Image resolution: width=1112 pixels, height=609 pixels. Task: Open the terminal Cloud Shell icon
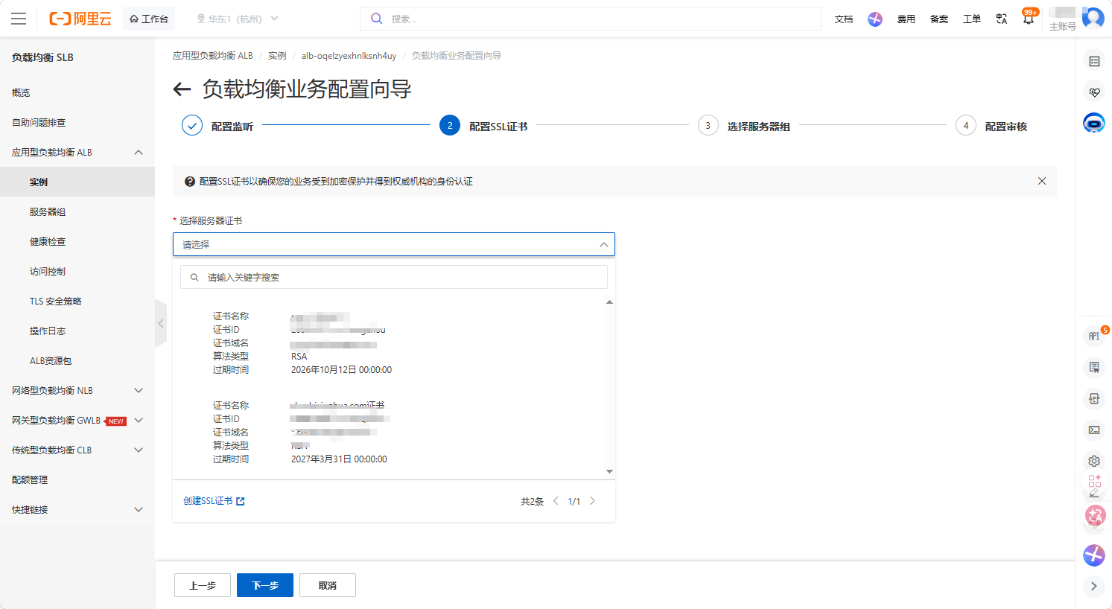click(1094, 430)
